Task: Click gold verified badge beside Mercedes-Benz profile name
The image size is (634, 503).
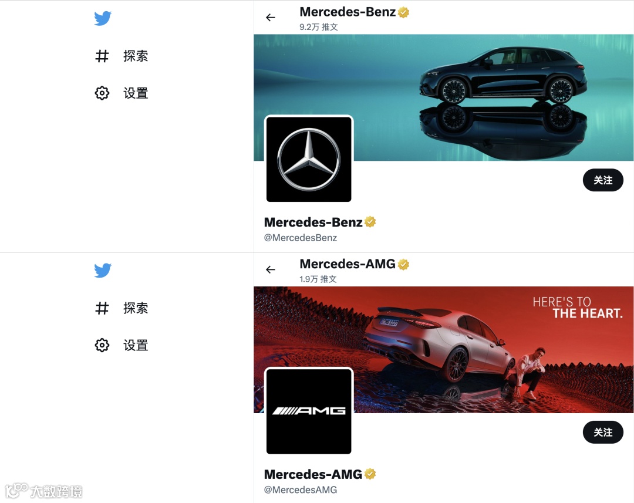Action: [x=370, y=222]
